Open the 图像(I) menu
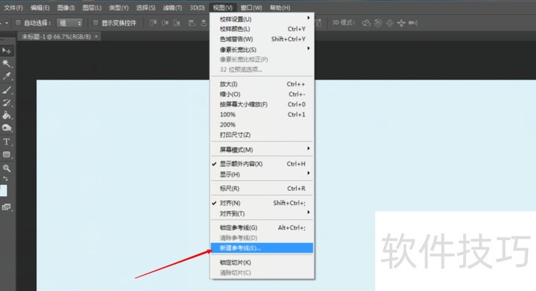The height and width of the screenshot is (291, 536). pos(66,7)
